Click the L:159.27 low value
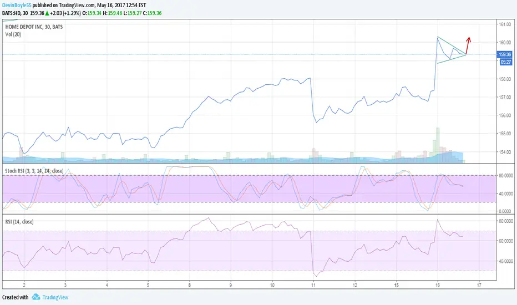 [x=132, y=13]
